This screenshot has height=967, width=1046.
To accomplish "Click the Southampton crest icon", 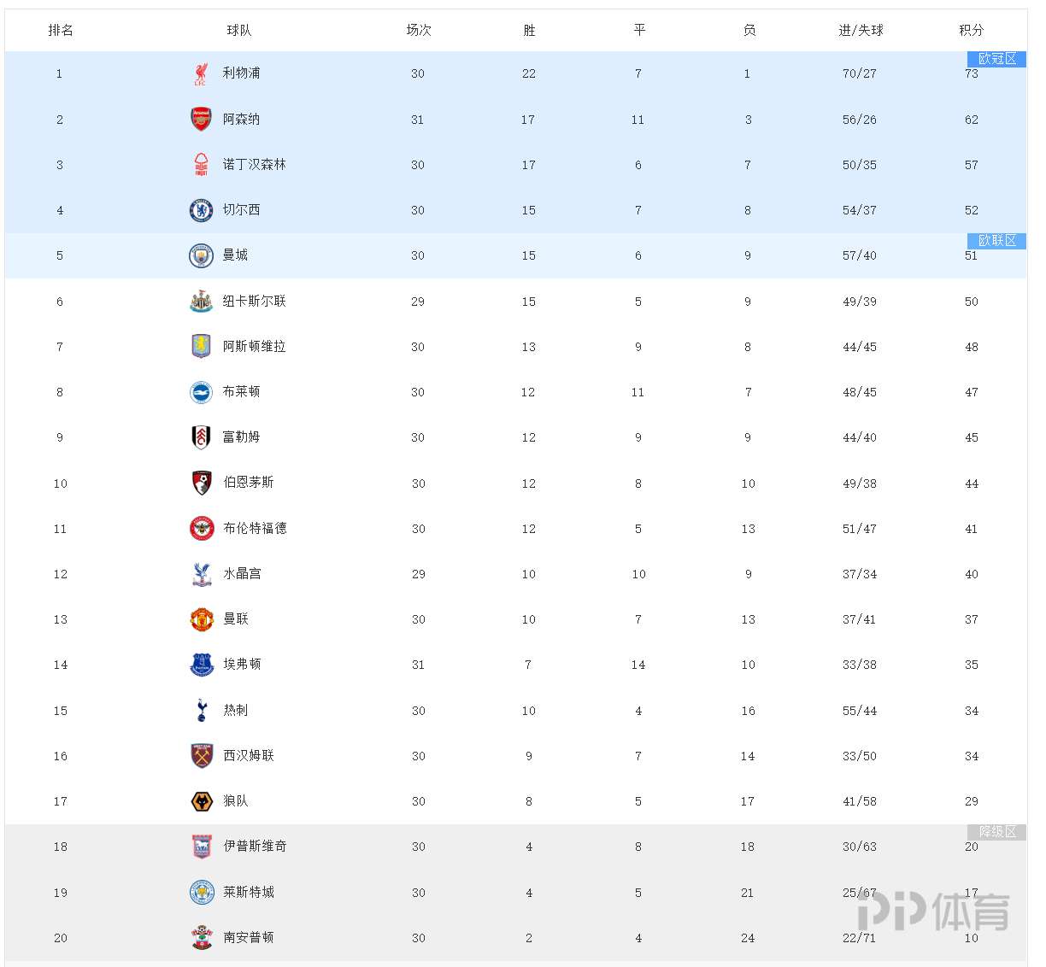I will tap(202, 937).
